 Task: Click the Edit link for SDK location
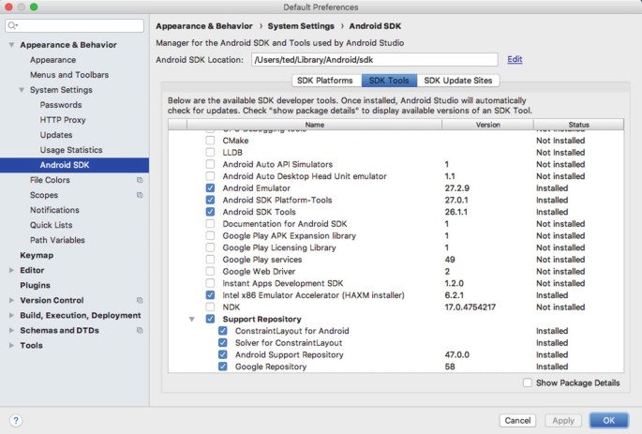[x=515, y=59]
